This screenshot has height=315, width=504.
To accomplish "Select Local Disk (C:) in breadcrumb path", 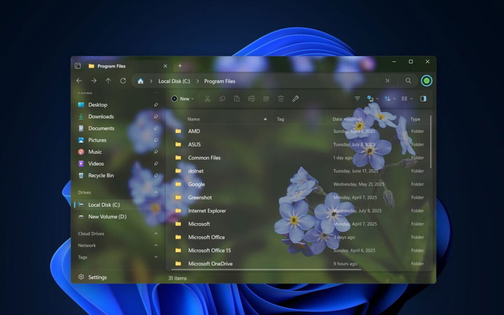I will (x=174, y=81).
